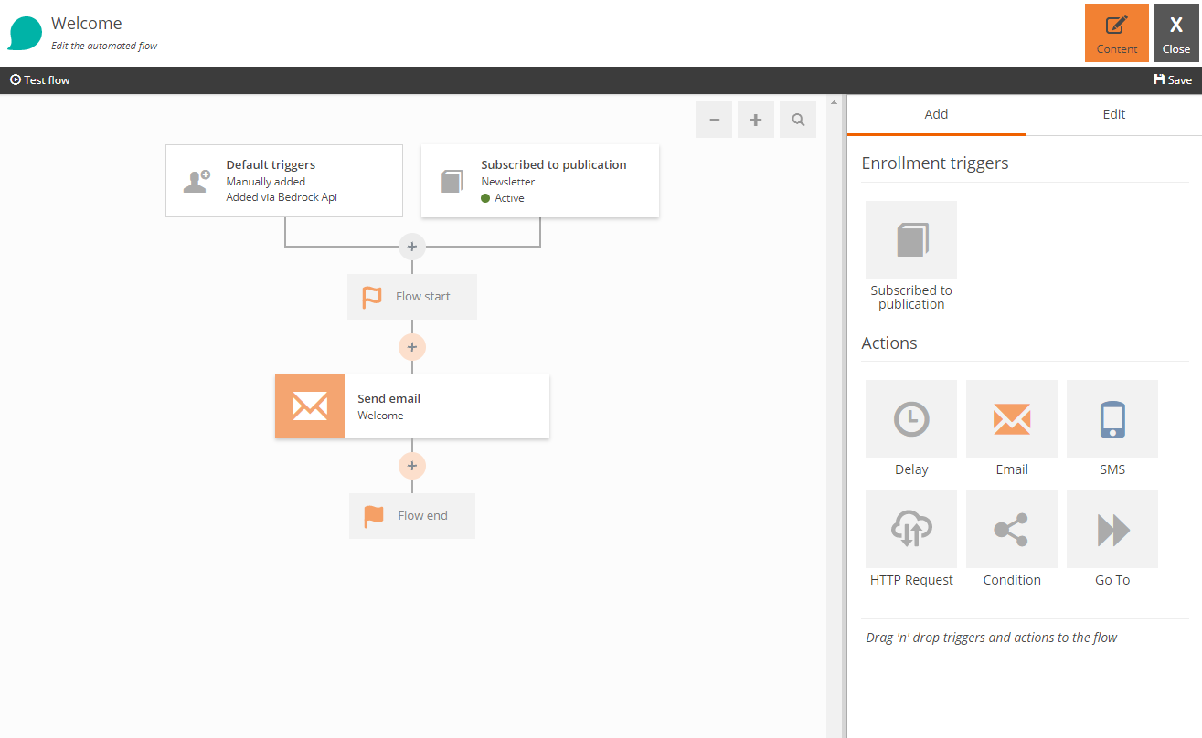Run Test flow
Viewport: 1202px width, 738px height.
(40, 80)
